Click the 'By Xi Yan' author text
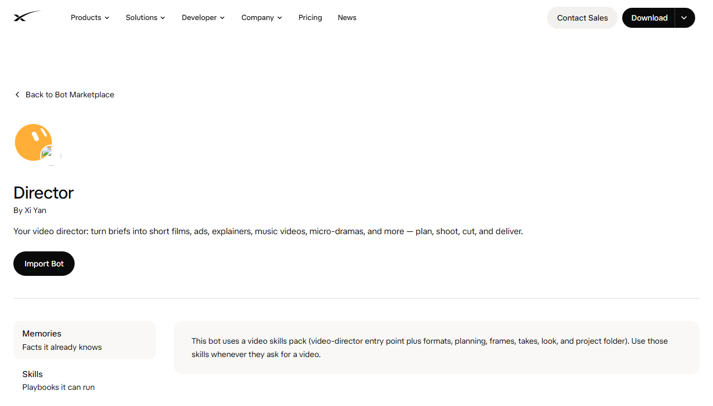Screen dimensions: 713x406 30,210
